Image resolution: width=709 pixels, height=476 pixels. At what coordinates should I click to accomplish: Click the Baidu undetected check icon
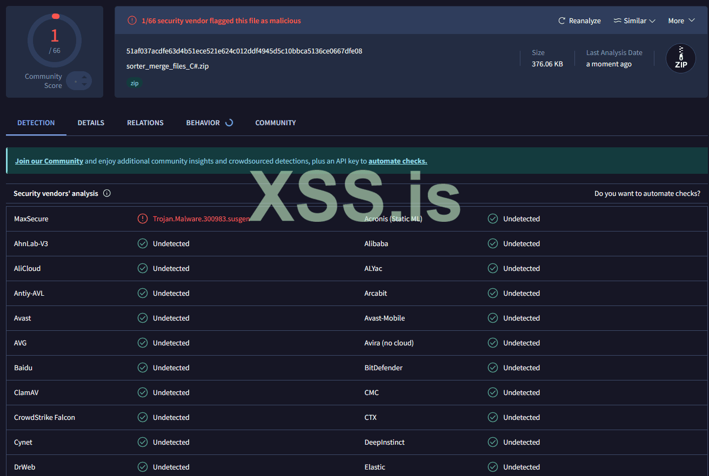click(x=143, y=368)
